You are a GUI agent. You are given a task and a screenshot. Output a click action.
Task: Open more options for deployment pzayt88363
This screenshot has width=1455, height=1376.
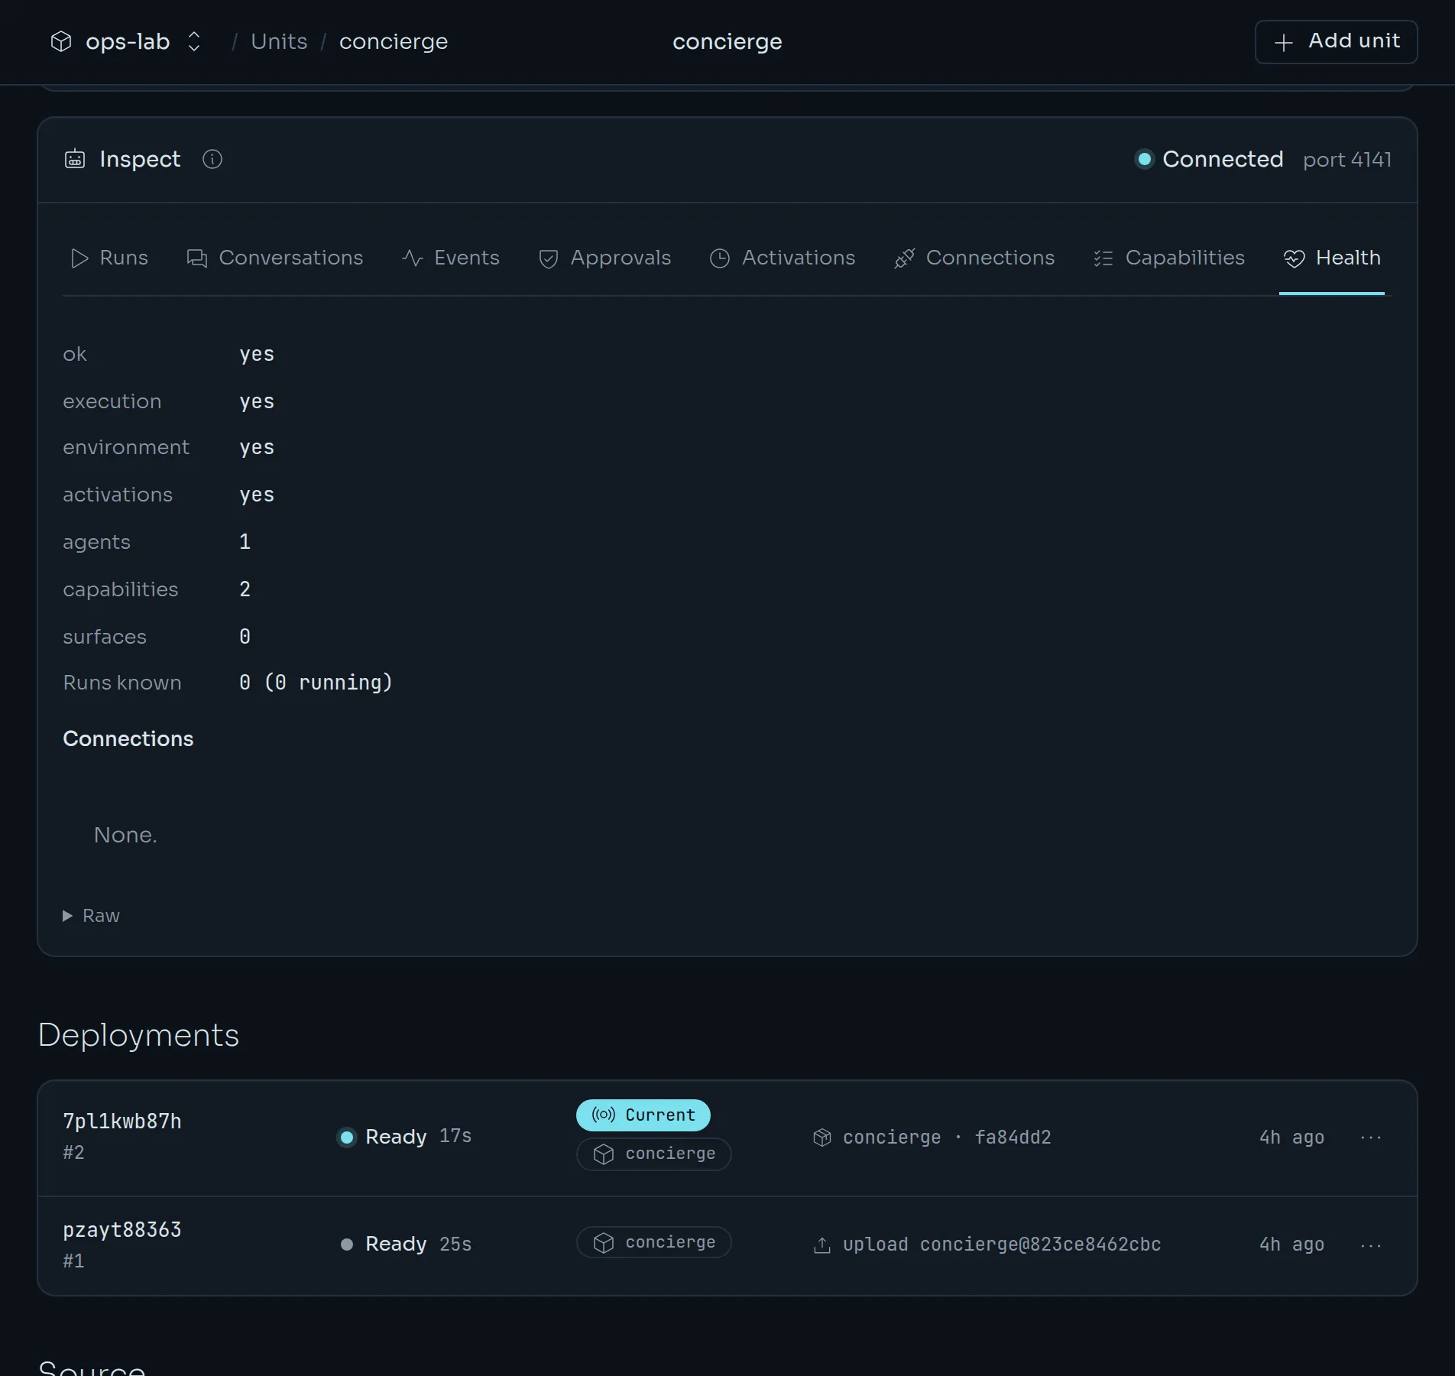[x=1371, y=1245]
